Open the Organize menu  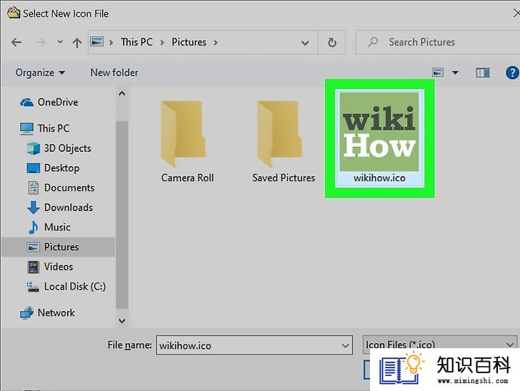click(x=40, y=73)
